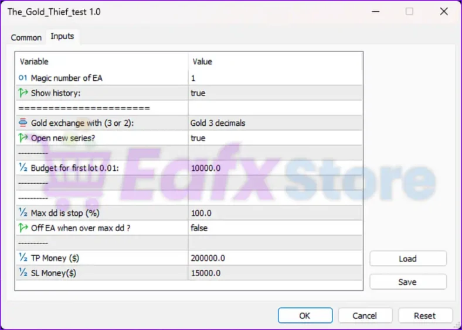The height and width of the screenshot is (330, 462).
Task: Select the Budget for first lot 0.01: label
Action: (x=75, y=168)
